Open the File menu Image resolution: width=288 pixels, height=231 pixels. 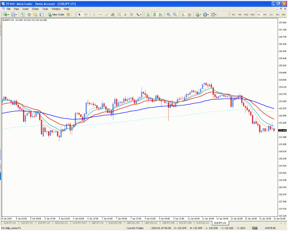point(9,9)
